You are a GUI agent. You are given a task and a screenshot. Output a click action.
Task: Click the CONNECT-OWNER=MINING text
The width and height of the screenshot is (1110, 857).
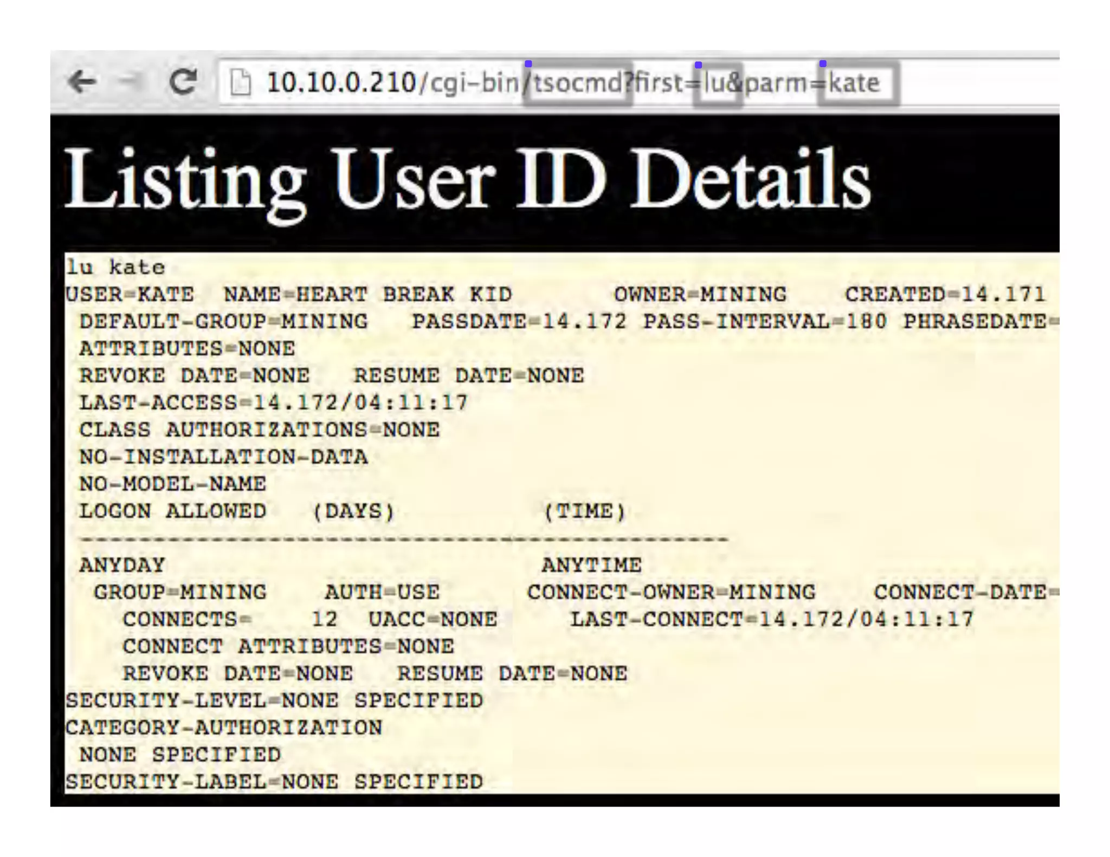click(x=671, y=593)
